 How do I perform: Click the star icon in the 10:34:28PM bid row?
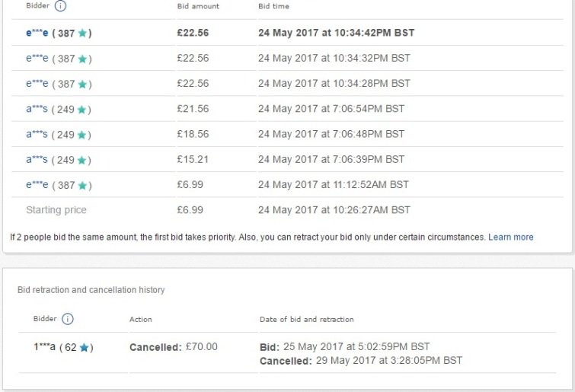click(x=82, y=84)
